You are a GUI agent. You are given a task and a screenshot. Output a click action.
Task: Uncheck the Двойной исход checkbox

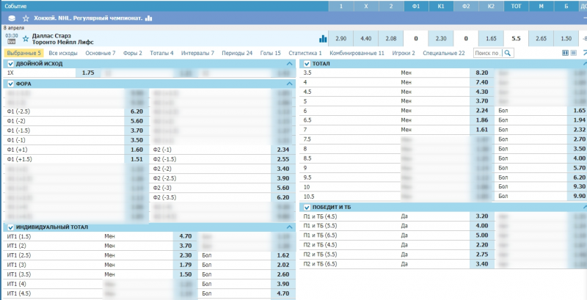10,64
